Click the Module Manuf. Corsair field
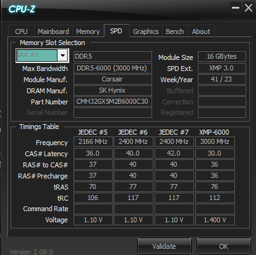This screenshot has width=256, height=255. point(113,79)
